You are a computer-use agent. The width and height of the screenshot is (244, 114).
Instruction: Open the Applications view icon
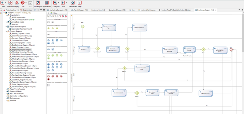point(47,3)
